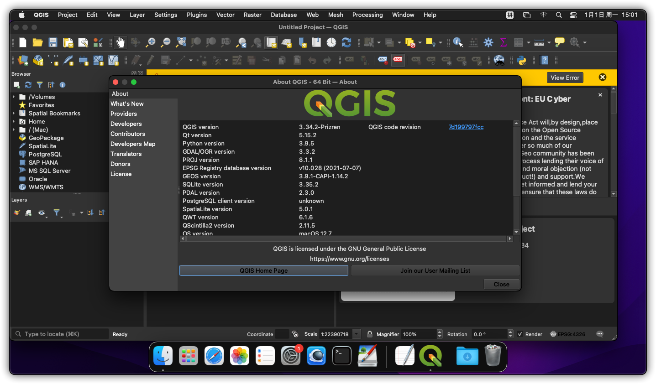
Task: Click the Zoom In magnifier tool
Action: pos(150,43)
